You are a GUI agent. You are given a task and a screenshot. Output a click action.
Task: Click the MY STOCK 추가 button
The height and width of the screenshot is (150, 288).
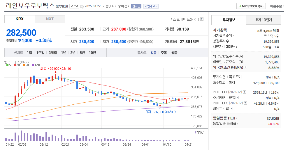point(251,6)
